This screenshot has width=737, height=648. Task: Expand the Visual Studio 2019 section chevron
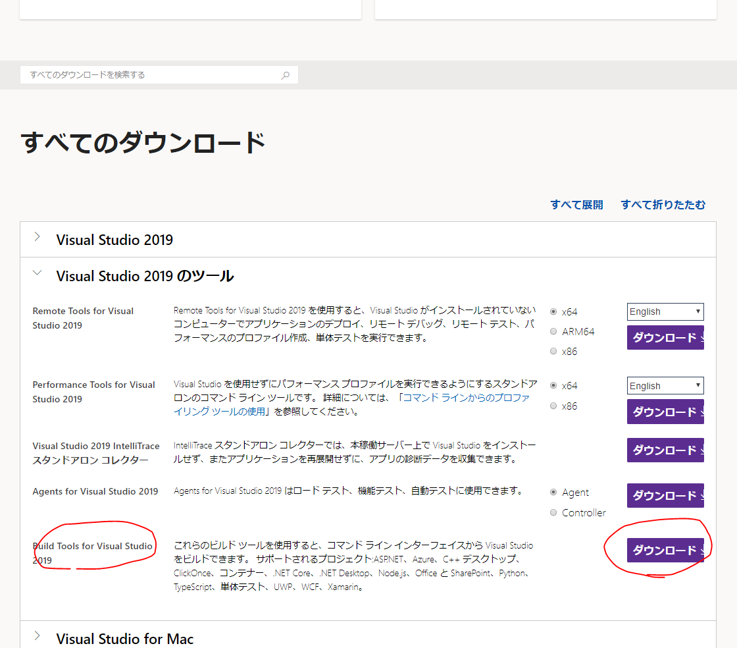pyautogui.click(x=37, y=236)
